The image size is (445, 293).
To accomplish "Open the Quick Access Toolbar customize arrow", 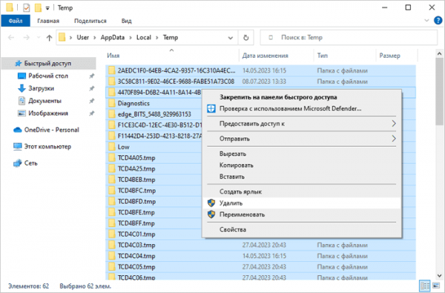I will coord(47,8).
